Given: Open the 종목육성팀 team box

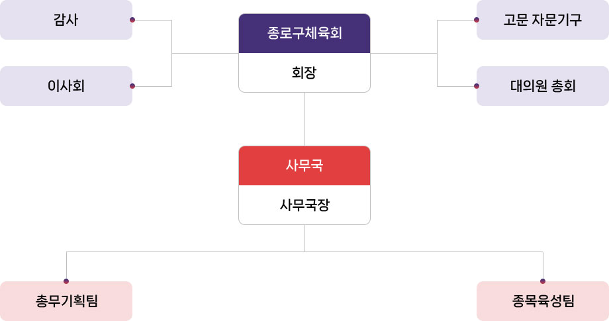Looking at the screenshot, I should [543, 301].
